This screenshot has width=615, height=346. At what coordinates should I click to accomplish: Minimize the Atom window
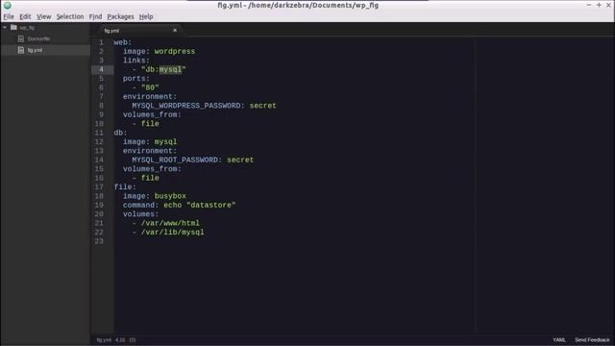(589, 5)
